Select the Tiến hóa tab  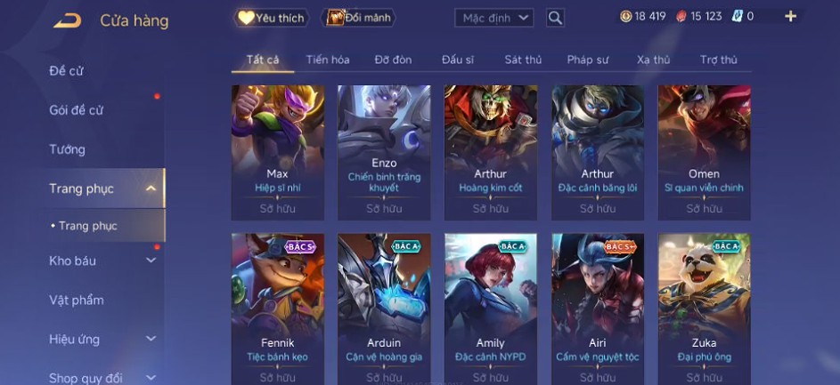[328, 60]
